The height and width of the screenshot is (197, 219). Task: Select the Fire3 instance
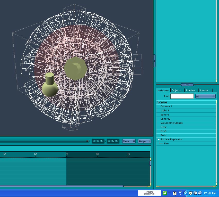coord(186,131)
